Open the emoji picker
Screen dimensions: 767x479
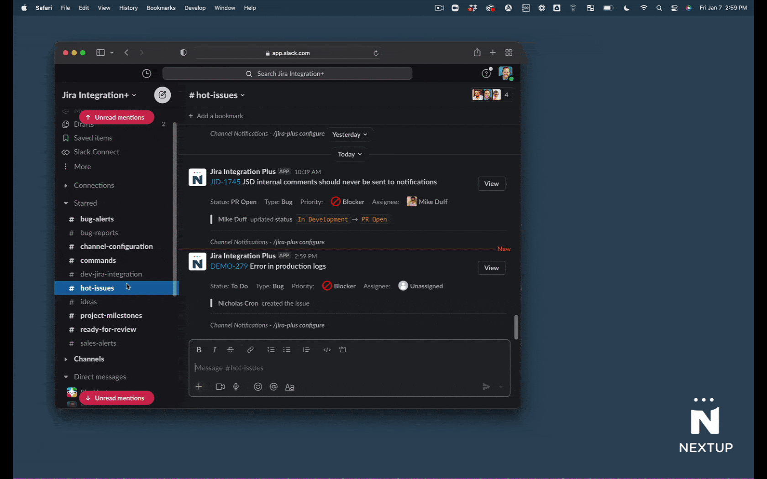pos(258,386)
